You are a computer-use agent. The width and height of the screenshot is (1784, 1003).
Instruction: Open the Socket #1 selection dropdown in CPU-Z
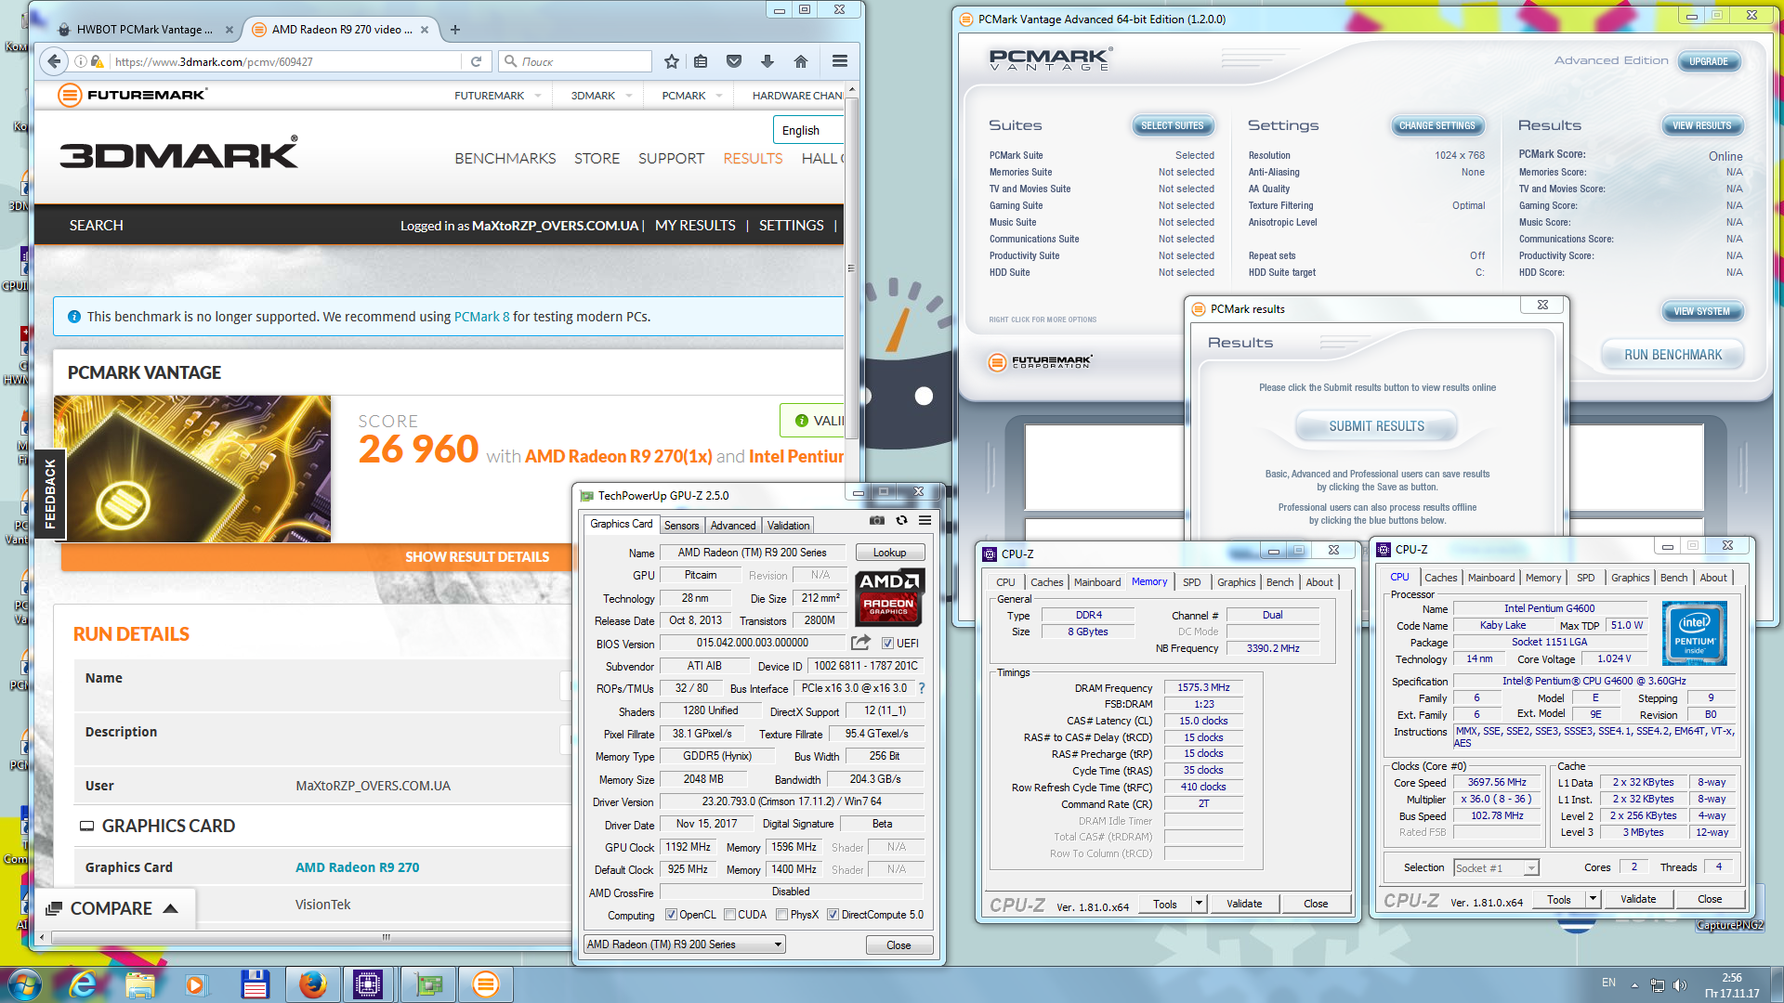[1496, 867]
